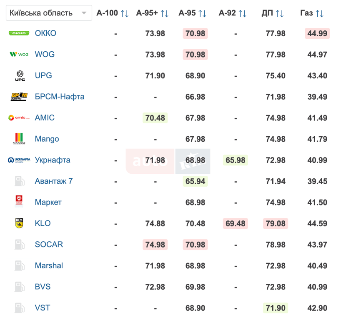The width and height of the screenshot is (346, 320).
Task: Click the Маркет station logo icon
Action: point(19,202)
